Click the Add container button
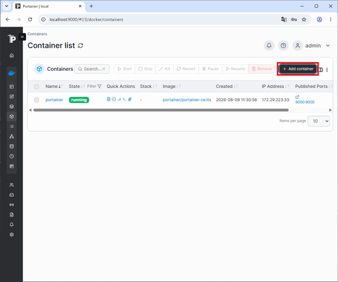The height and width of the screenshot is (282, 338). tap(298, 69)
